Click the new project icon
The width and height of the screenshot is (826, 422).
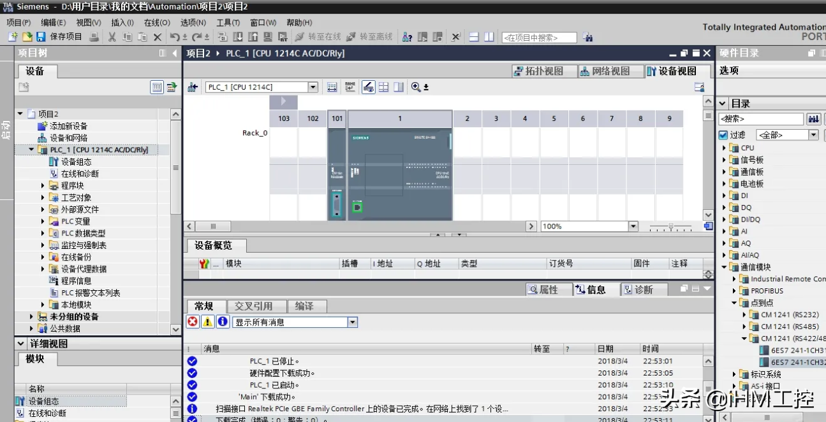tap(13, 37)
